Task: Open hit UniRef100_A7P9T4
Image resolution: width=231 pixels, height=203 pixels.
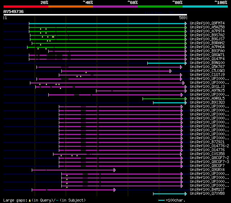Action: click(207, 31)
